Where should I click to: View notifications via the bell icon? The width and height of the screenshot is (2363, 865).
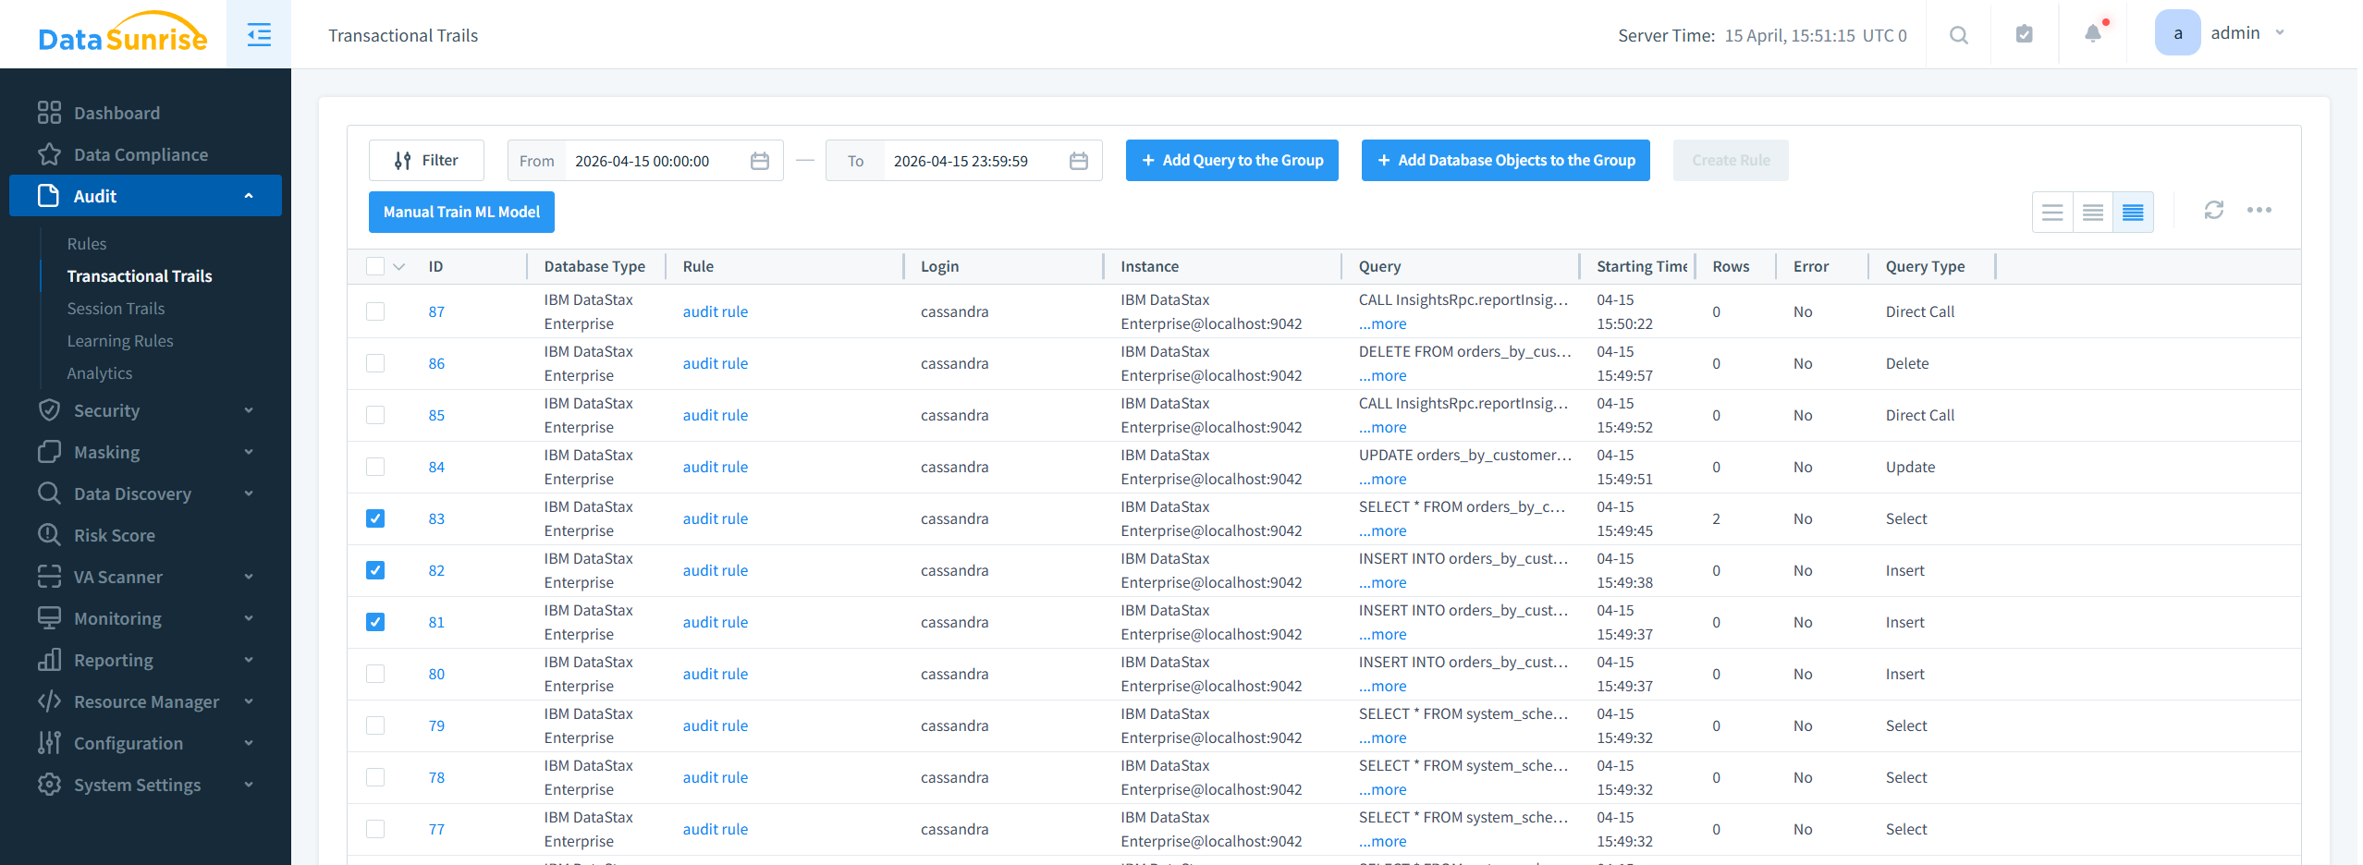pyautogui.click(x=2091, y=34)
